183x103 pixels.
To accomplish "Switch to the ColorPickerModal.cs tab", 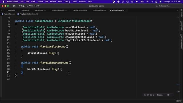I will [x=59, y=10].
